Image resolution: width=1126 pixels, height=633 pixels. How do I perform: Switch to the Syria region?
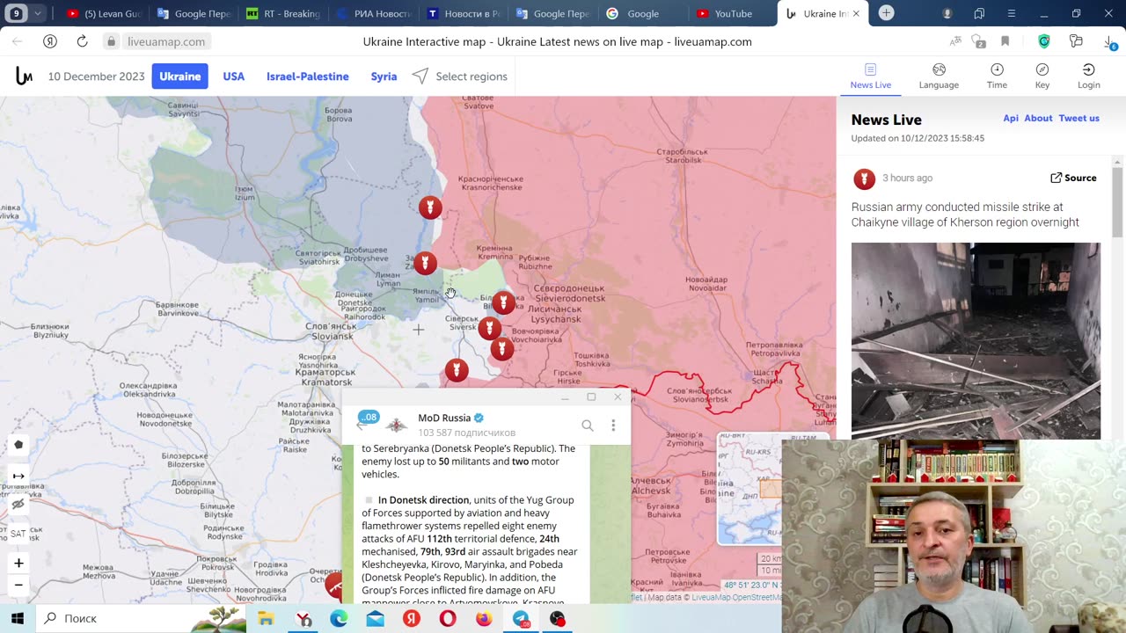384,76
